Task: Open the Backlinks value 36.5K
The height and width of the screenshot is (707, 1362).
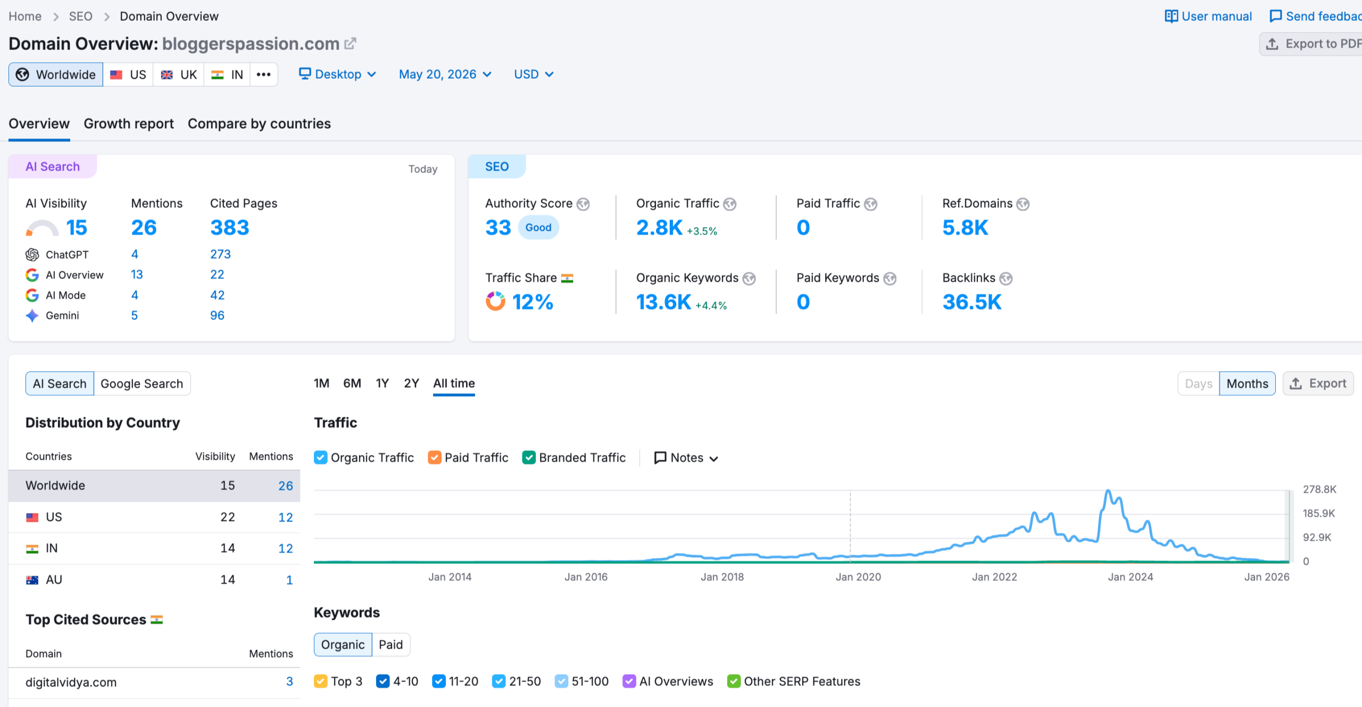Action: click(972, 302)
